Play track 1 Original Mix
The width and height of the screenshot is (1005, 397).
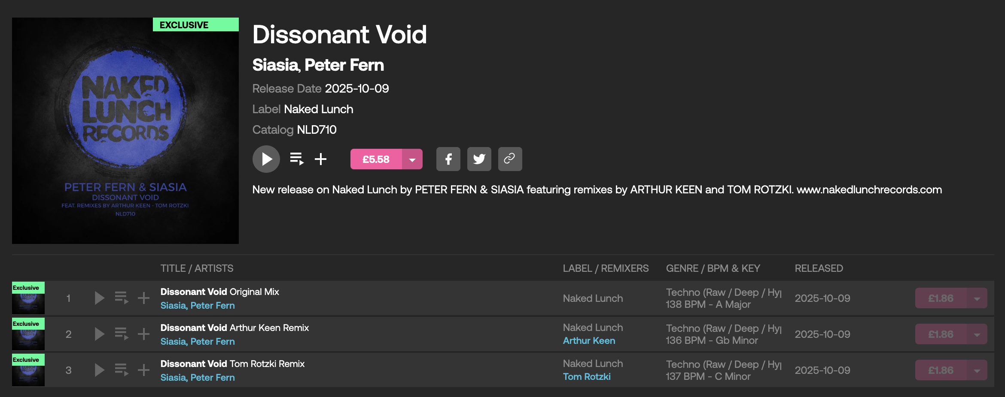coord(99,298)
